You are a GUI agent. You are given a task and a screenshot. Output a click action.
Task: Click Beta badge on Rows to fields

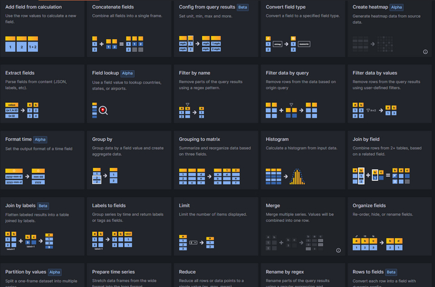coord(391,272)
